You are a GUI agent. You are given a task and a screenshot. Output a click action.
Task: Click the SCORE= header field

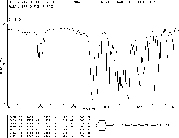tap(49, 2)
